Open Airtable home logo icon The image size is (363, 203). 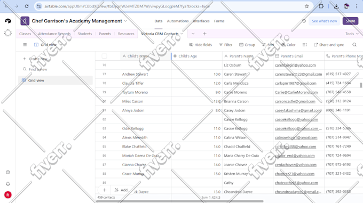click(8, 21)
